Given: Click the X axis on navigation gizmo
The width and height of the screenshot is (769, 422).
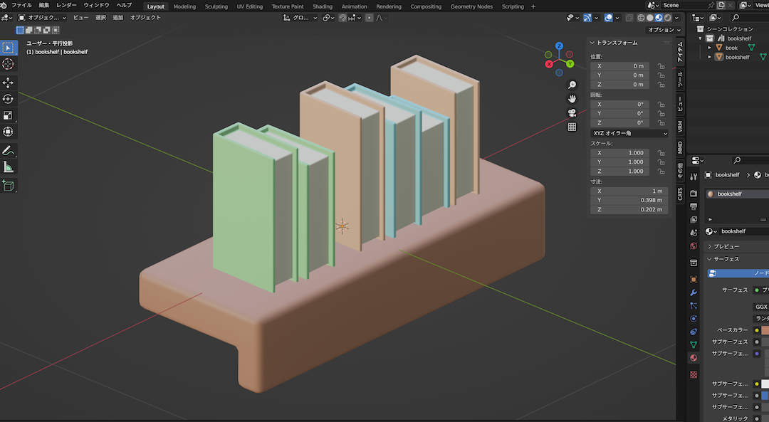Looking at the screenshot, I should 549,64.
